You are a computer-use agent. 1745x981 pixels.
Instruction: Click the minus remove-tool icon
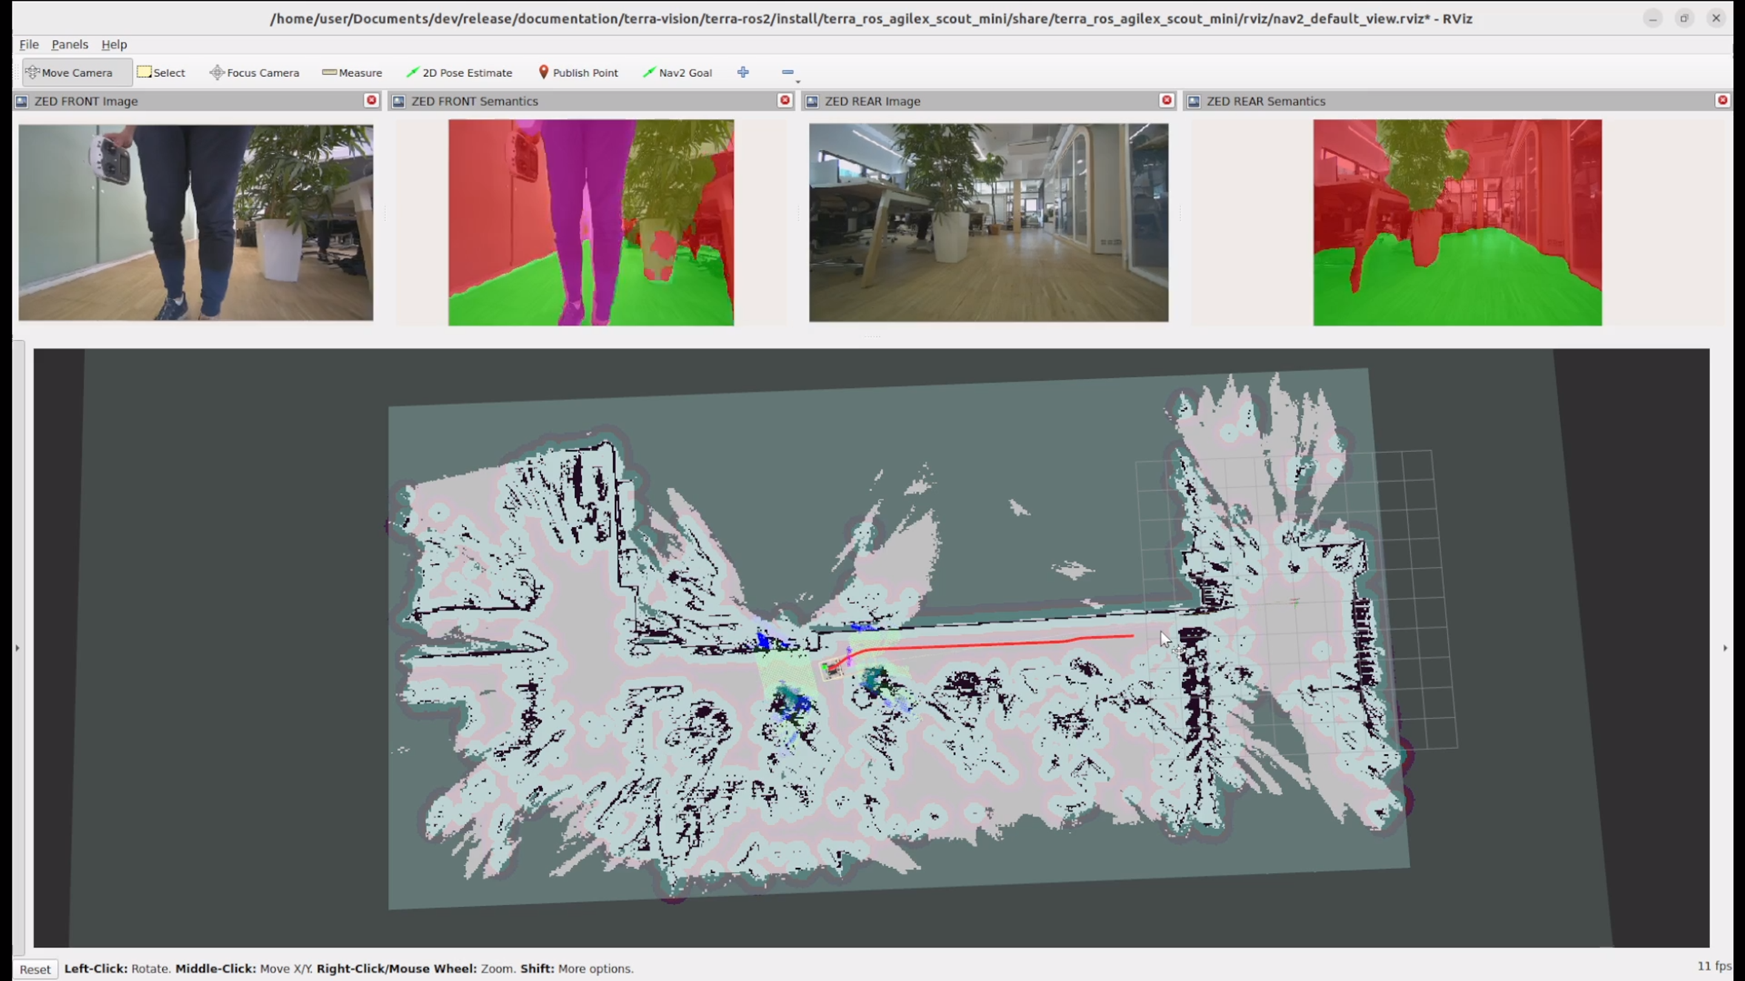[x=787, y=72]
